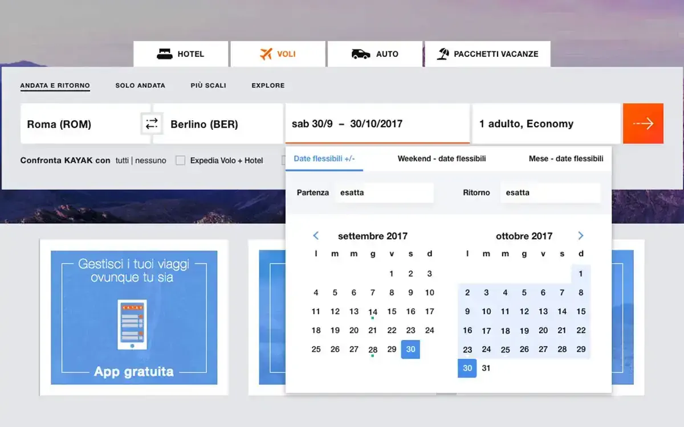This screenshot has width=684, height=427.
Task: Click the dates field sab 30/9 – 30/10/2017
Action: click(377, 124)
